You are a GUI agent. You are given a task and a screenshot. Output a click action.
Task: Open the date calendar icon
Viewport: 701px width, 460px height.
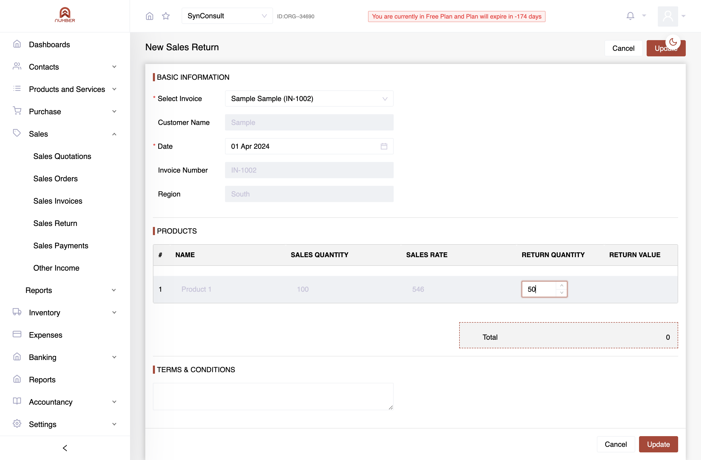tap(384, 146)
